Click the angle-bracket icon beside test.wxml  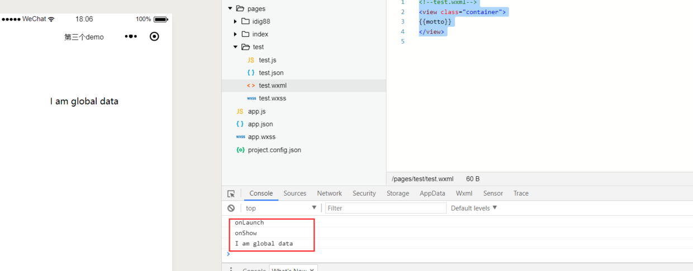point(251,85)
